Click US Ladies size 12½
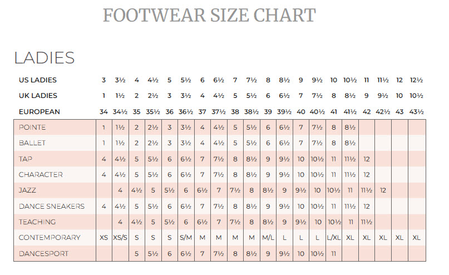The image size is (449, 275). click(x=416, y=80)
